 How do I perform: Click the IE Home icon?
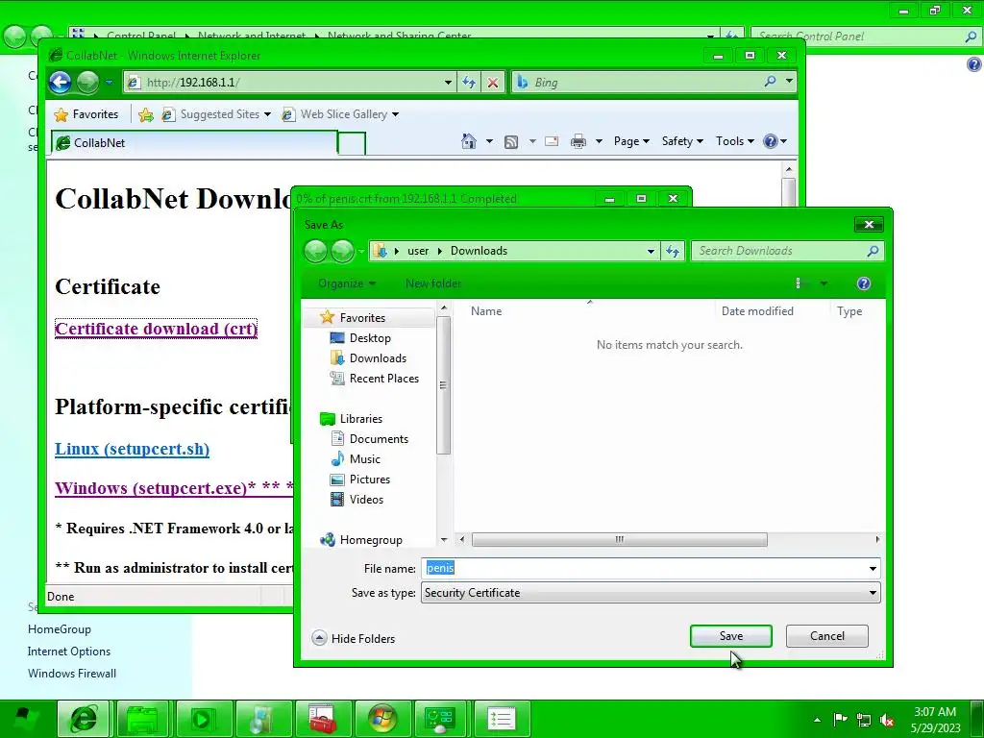tap(469, 141)
